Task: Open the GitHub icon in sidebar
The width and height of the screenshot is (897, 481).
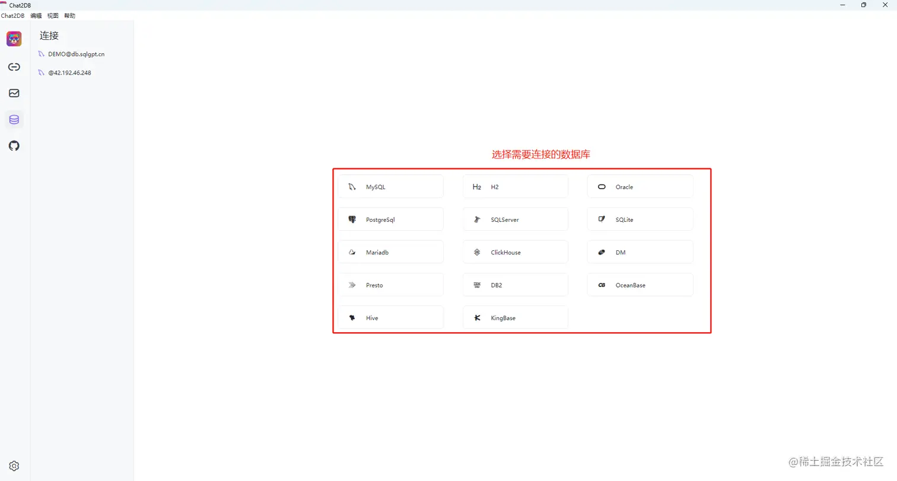Action: pyautogui.click(x=14, y=146)
